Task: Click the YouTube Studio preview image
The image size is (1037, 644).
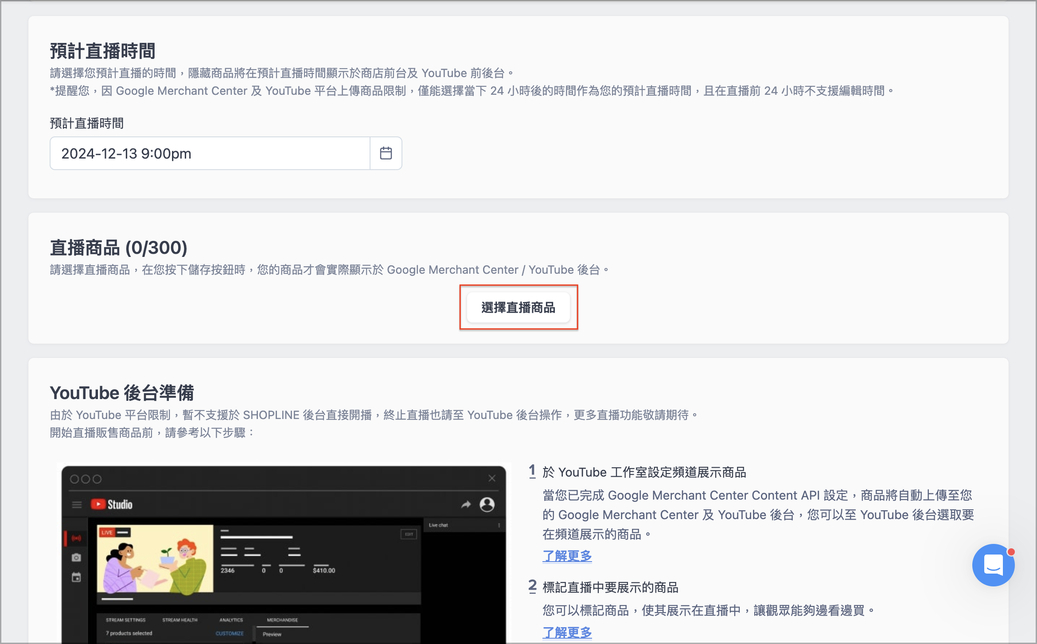Action: [284, 554]
